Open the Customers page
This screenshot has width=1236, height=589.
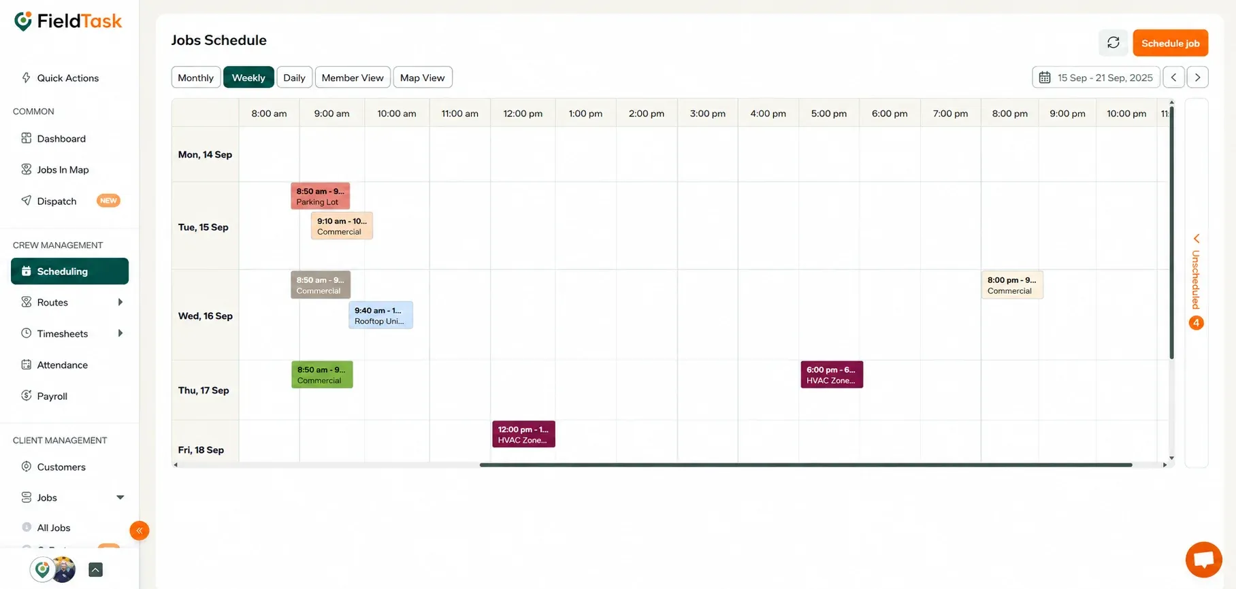pyautogui.click(x=61, y=467)
